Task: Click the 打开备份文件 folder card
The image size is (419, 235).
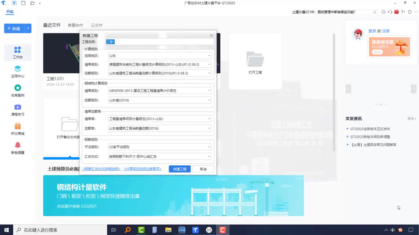Action: [x=62, y=126]
